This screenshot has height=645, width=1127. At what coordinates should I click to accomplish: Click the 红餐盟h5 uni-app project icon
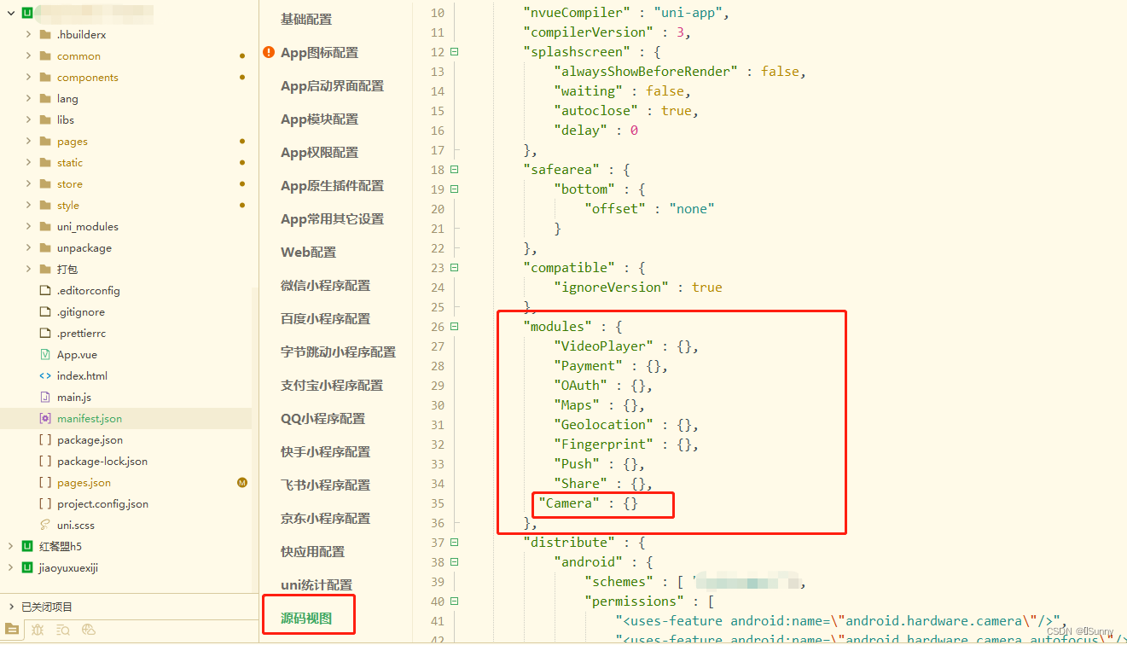coord(27,546)
